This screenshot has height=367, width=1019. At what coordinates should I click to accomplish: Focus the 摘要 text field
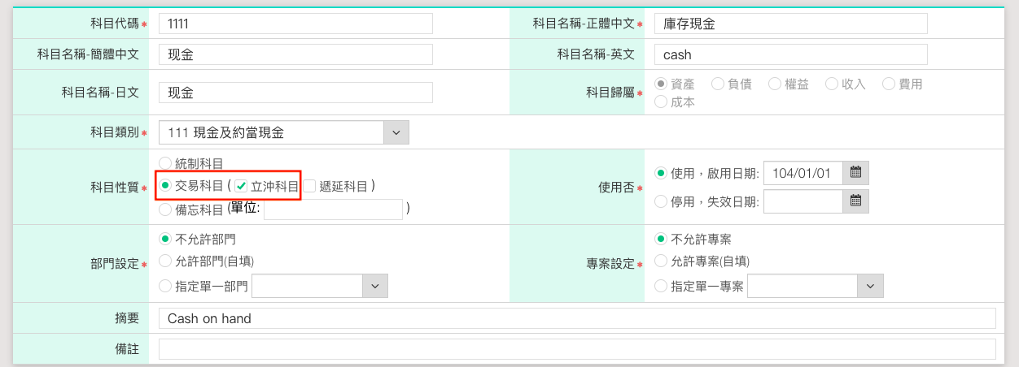(577, 318)
